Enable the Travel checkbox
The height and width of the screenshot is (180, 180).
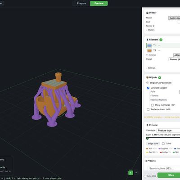[x=163, y=144]
